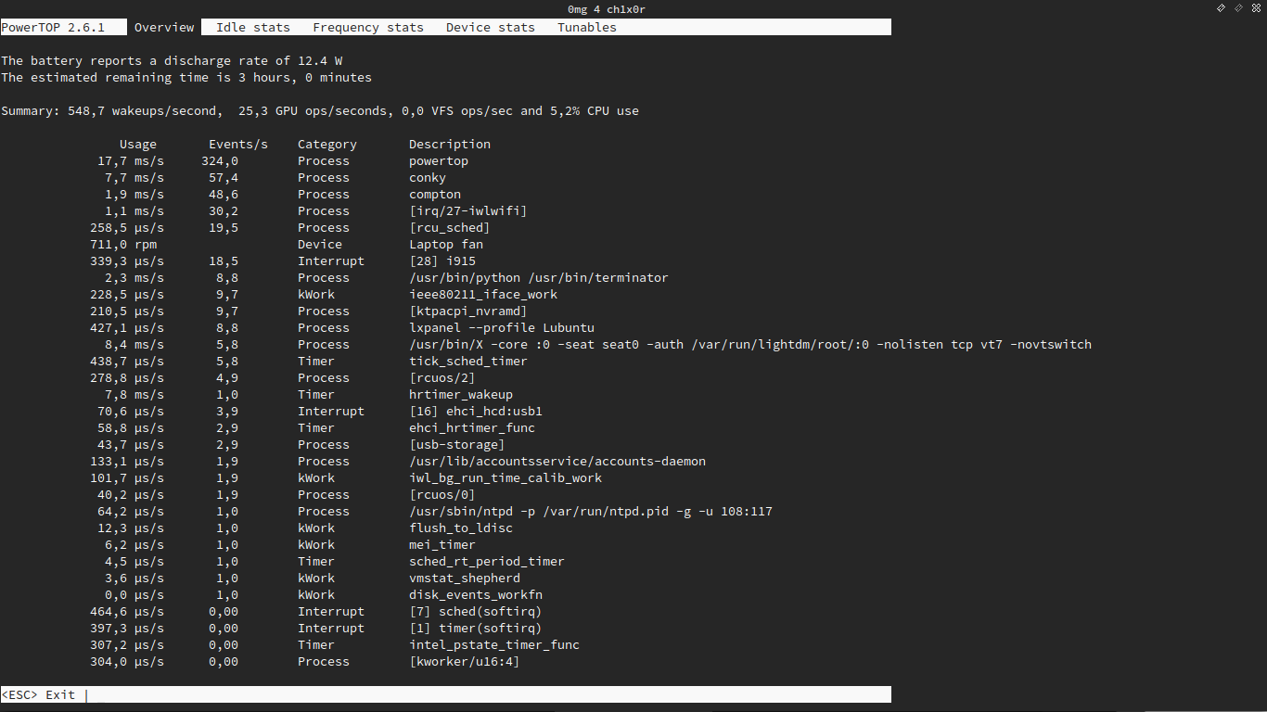Screen dimensions: 1267x712
Task: Click the Device category cell of Laptop fan
Action: (320, 244)
